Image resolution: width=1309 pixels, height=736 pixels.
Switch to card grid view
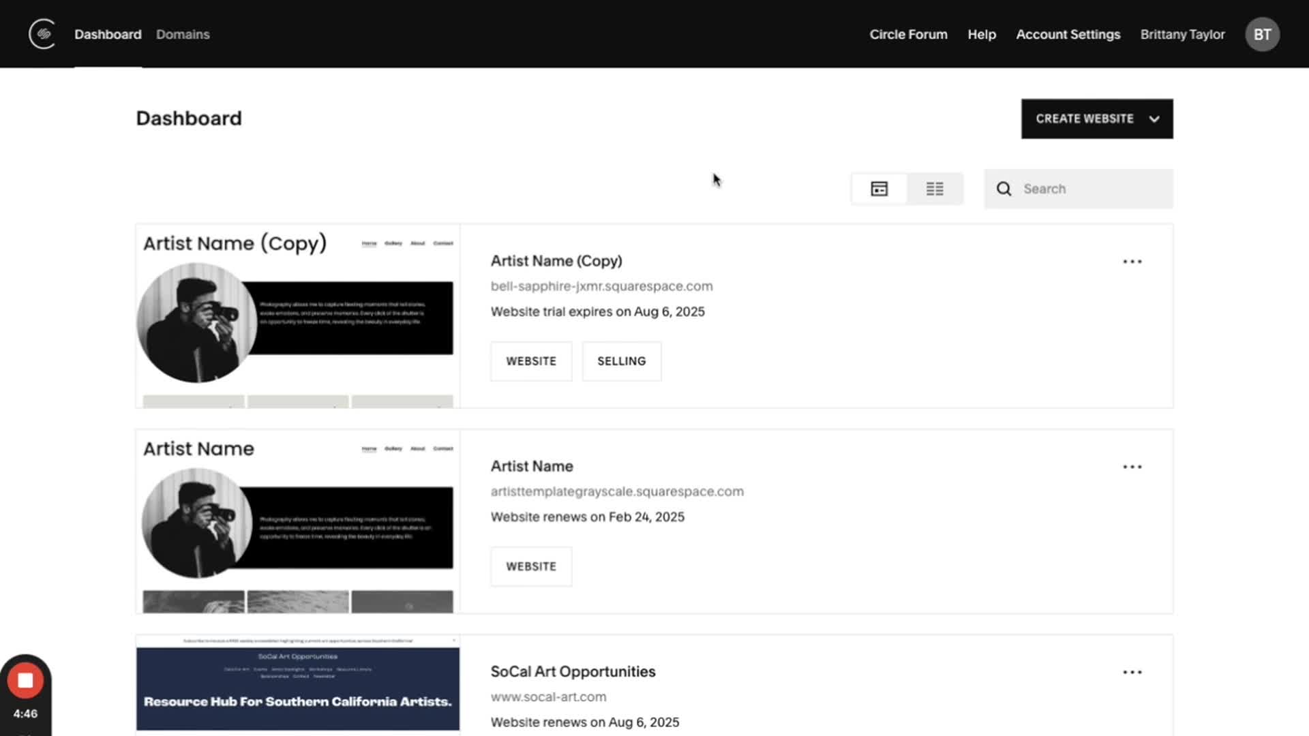[x=879, y=189]
